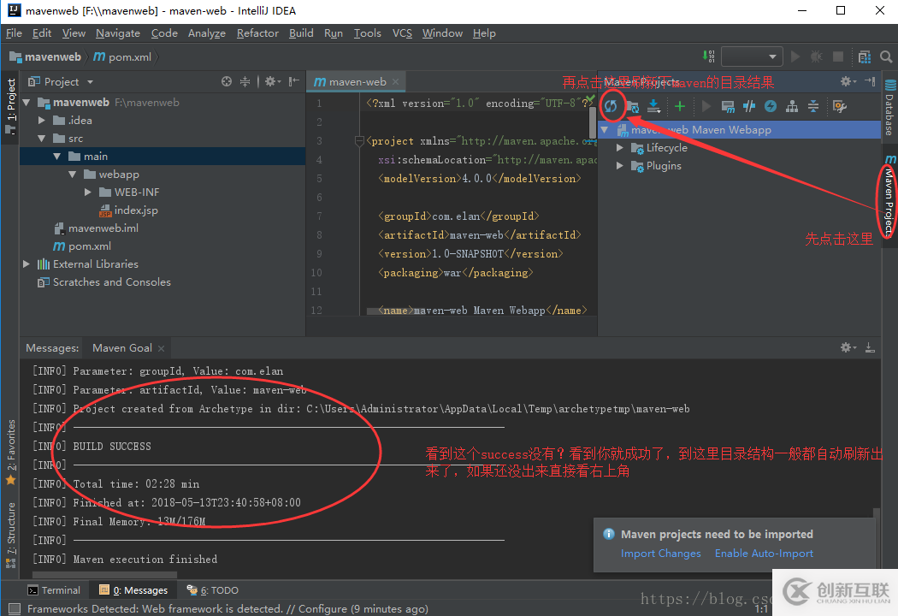The width and height of the screenshot is (898, 616).
Task: Click the Run configurations selector
Action: (751, 56)
